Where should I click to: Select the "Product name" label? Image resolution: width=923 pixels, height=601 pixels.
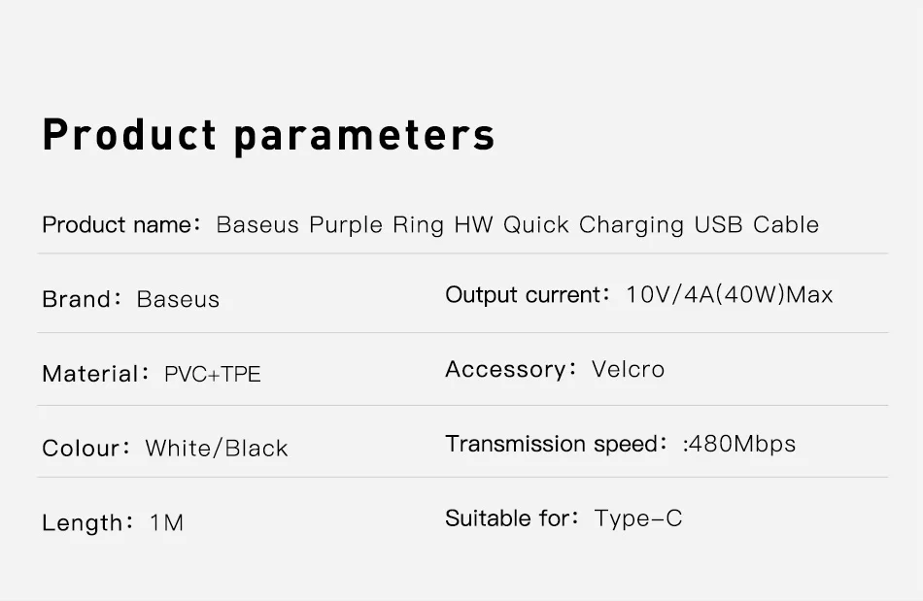117,225
